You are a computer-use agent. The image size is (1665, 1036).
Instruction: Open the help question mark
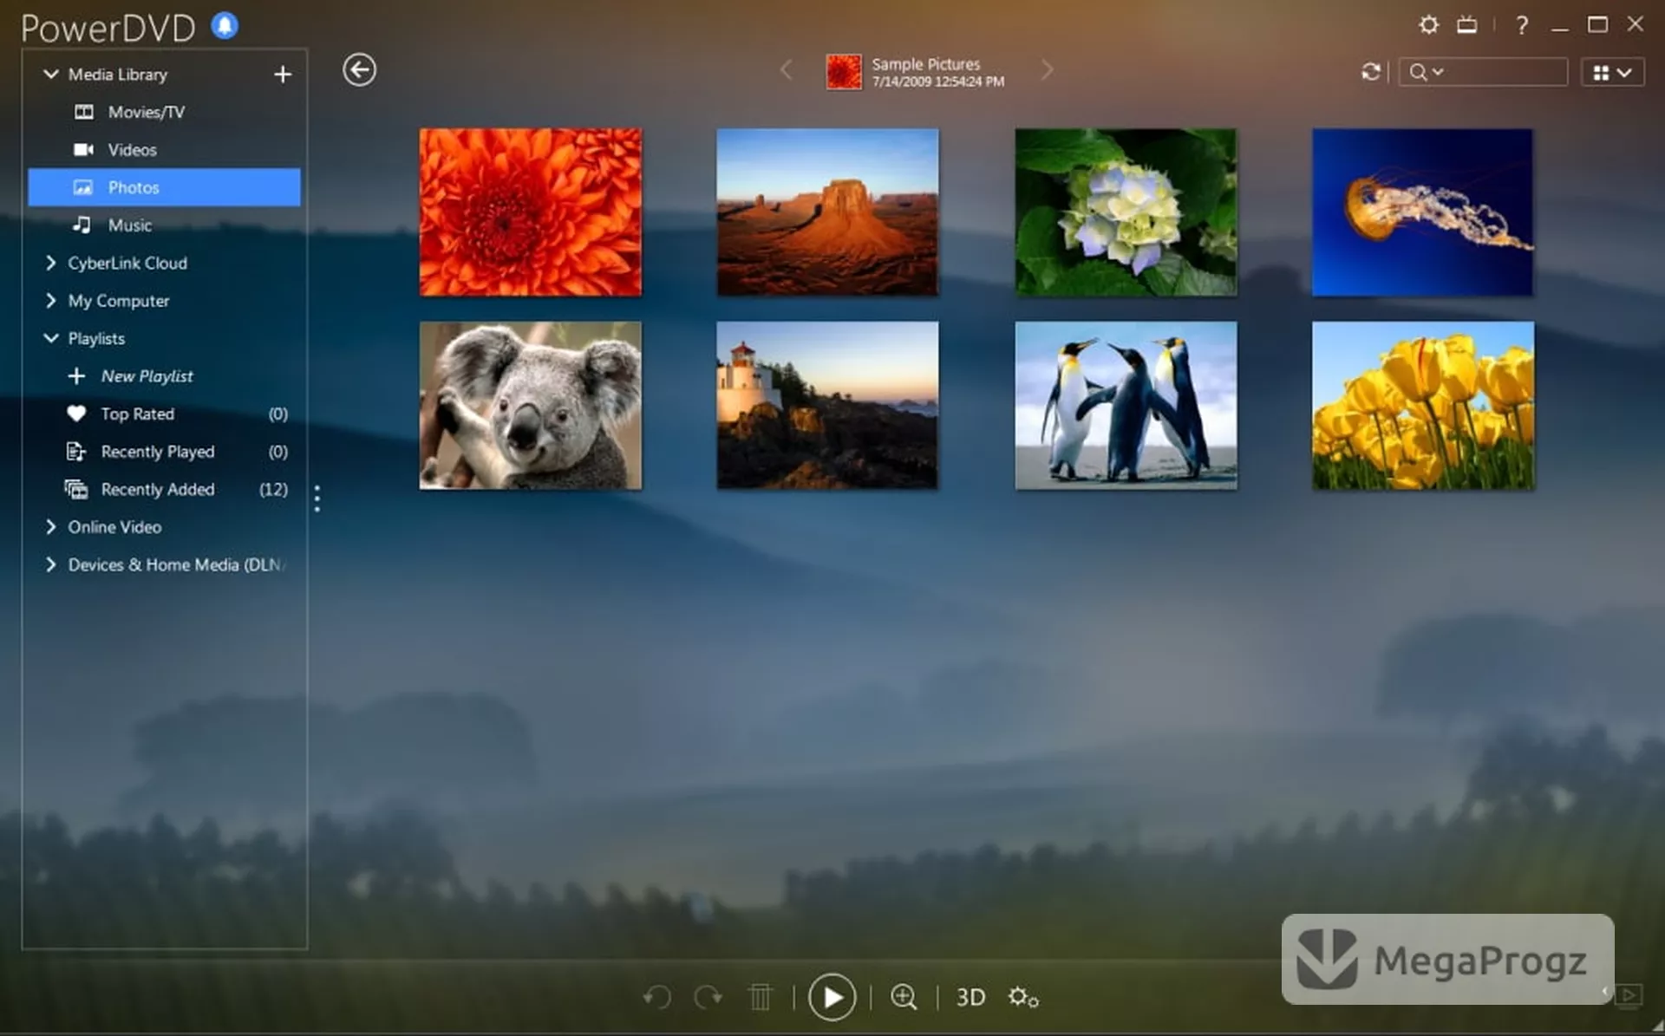[x=1522, y=25]
